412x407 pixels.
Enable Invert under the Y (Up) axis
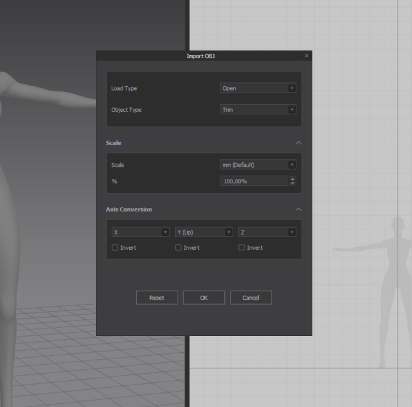tap(178, 248)
